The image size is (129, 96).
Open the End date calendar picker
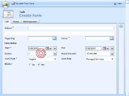[106, 48]
